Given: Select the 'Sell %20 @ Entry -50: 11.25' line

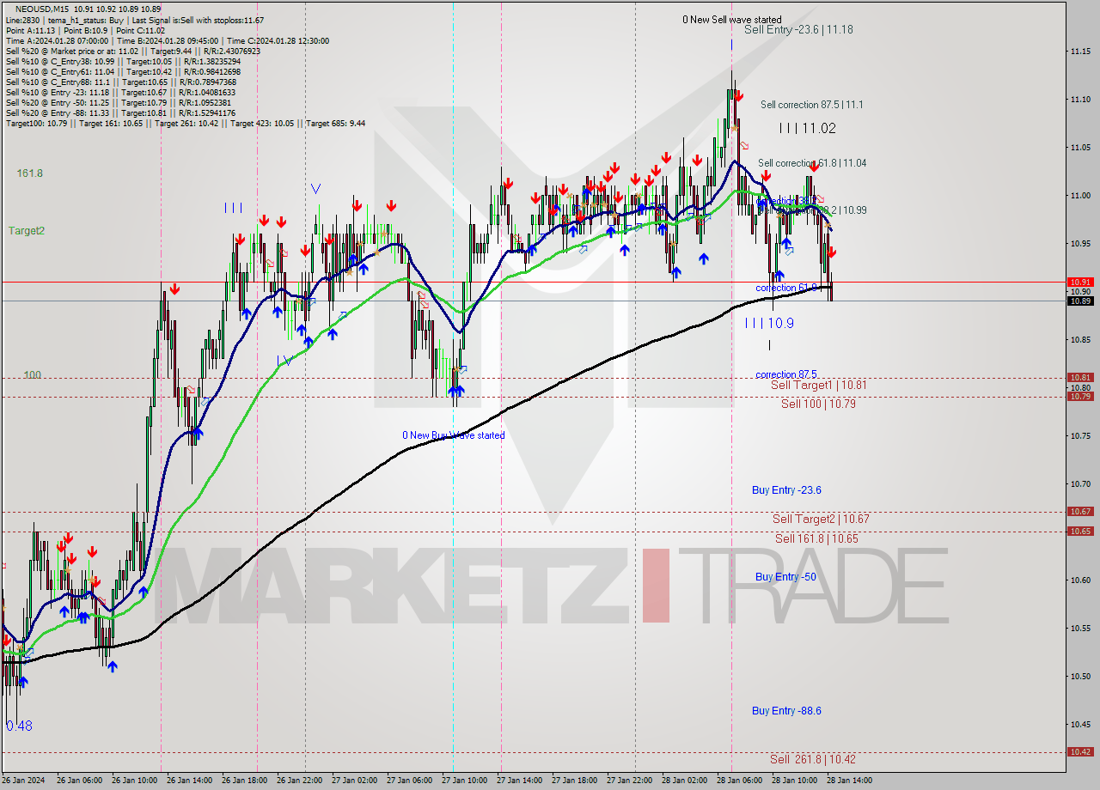Looking at the screenshot, I should [118, 102].
